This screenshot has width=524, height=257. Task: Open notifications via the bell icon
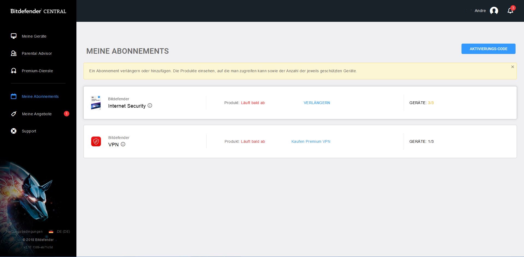tap(510, 11)
